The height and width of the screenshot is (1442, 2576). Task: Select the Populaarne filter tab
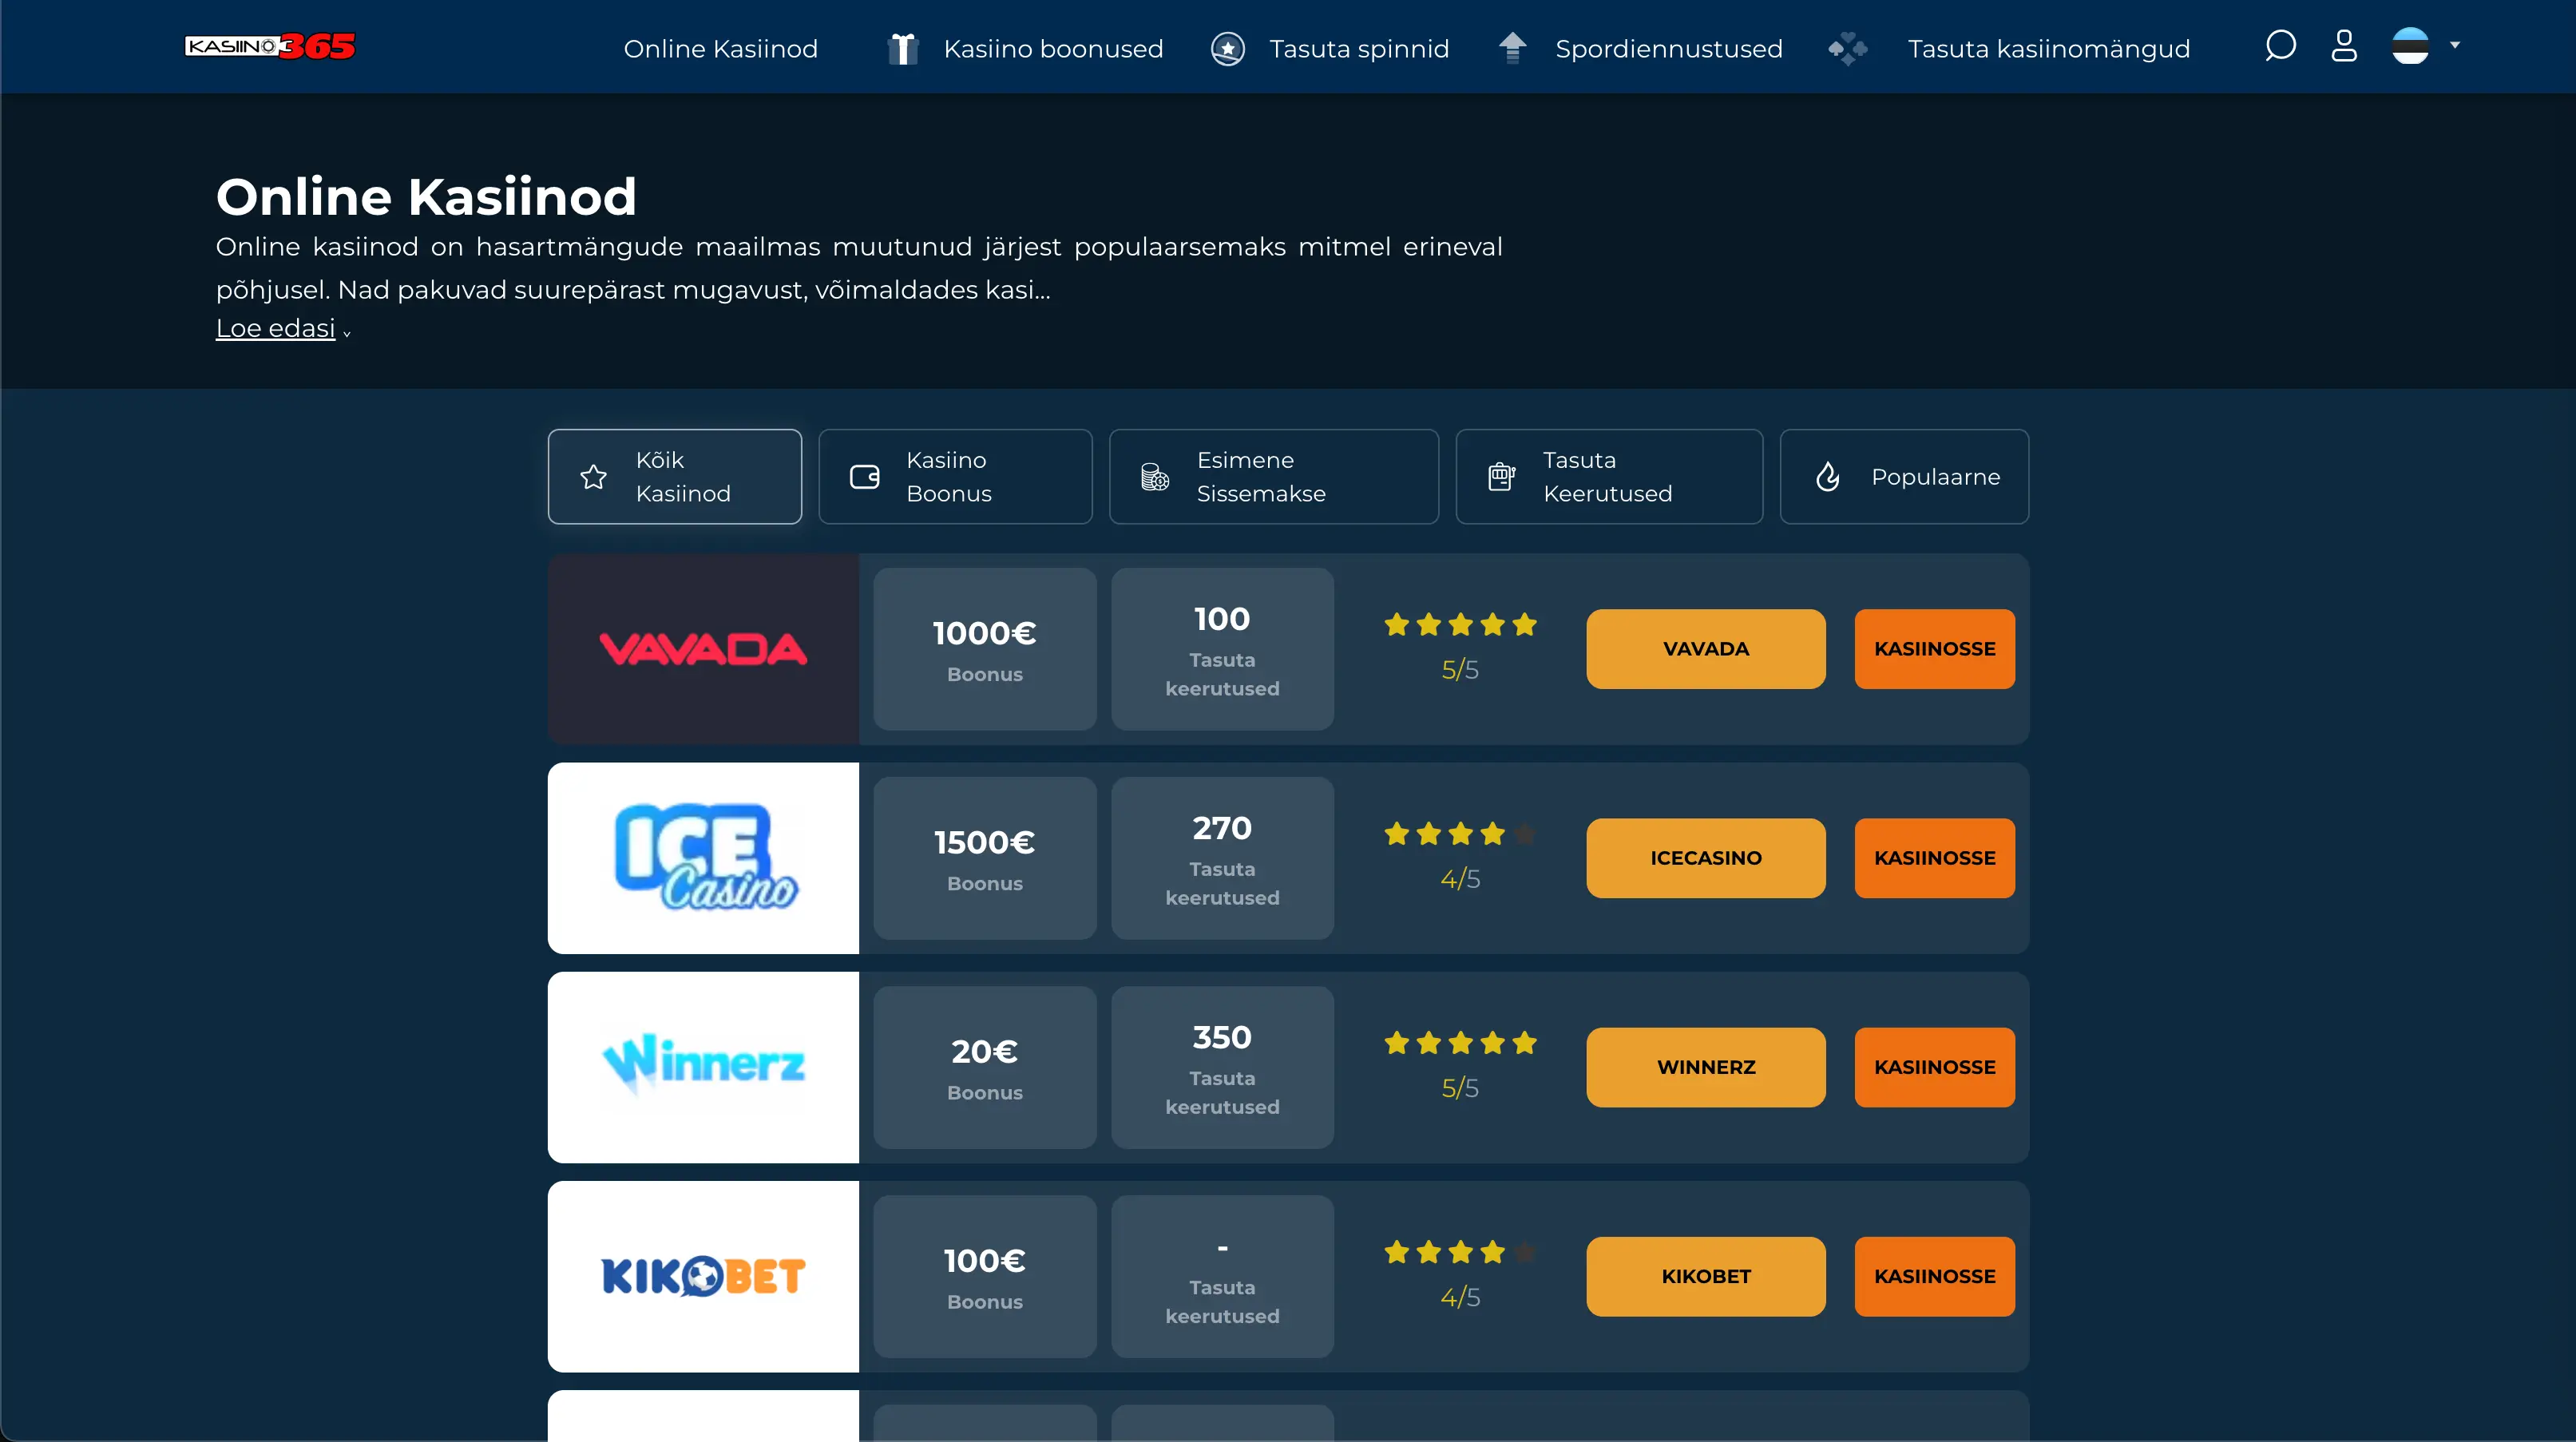click(1904, 477)
